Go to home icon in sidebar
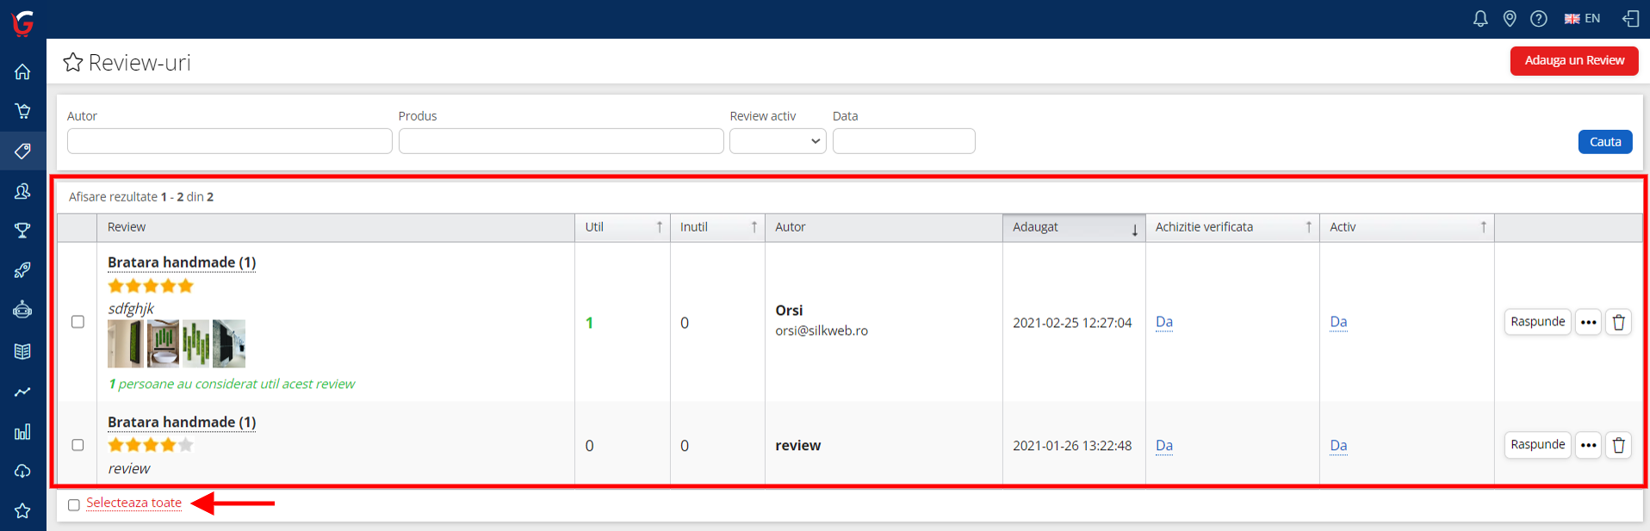 [x=22, y=71]
